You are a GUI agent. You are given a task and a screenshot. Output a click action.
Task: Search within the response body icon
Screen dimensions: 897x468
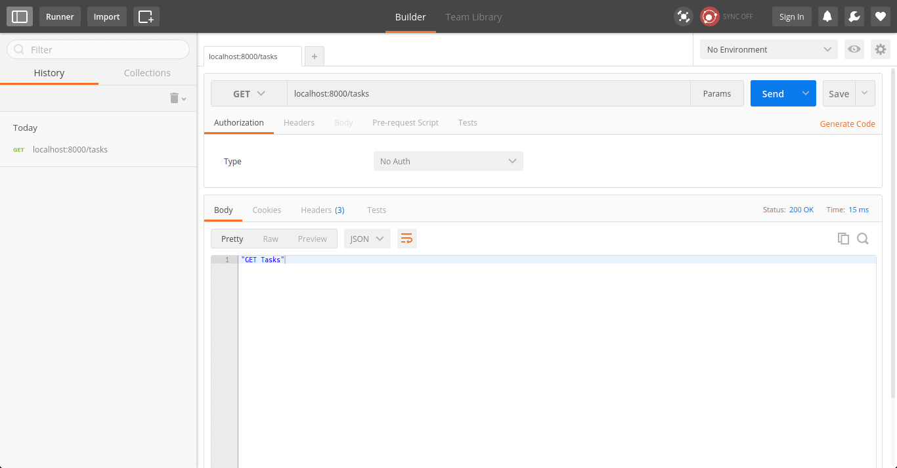[863, 239]
